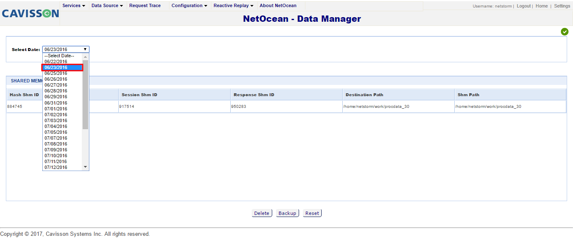Click the Session Shm ID value 917514
This screenshot has width=573, height=240.
(127, 107)
